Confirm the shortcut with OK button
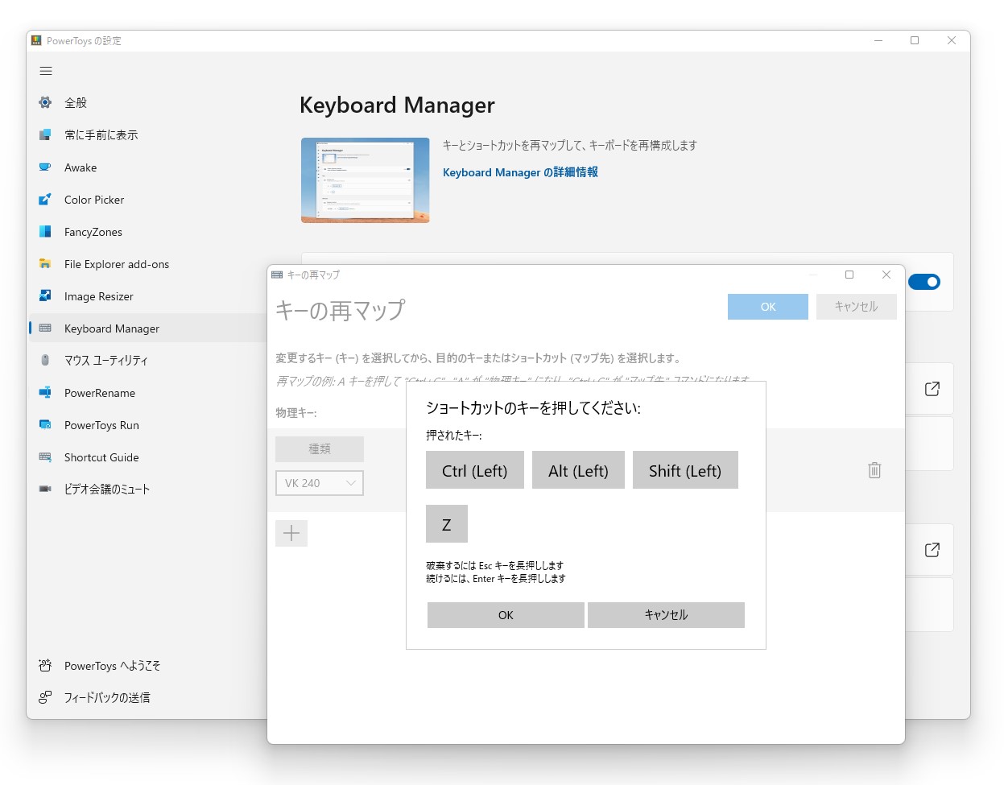Image resolution: width=1004 pixels, height=785 pixels. coord(505,614)
